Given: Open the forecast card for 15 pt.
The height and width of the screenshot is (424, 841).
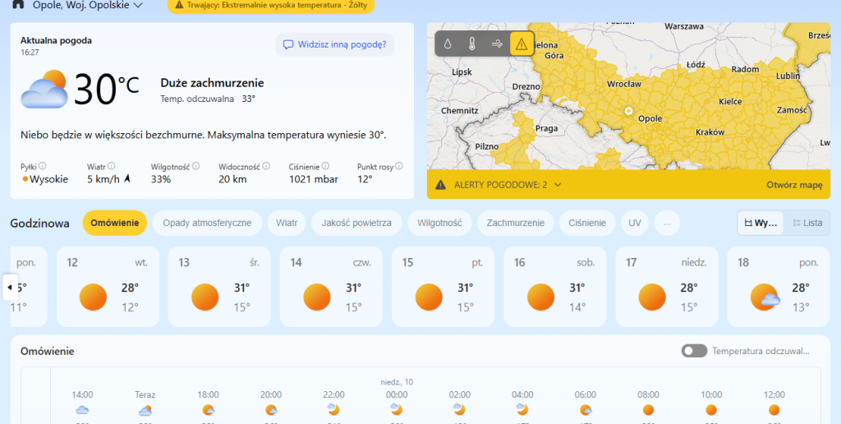Looking at the screenshot, I should point(443,287).
